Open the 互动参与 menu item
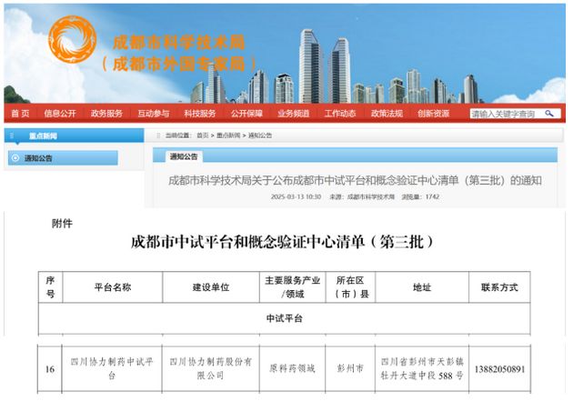573x401 pixels. point(154,114)
